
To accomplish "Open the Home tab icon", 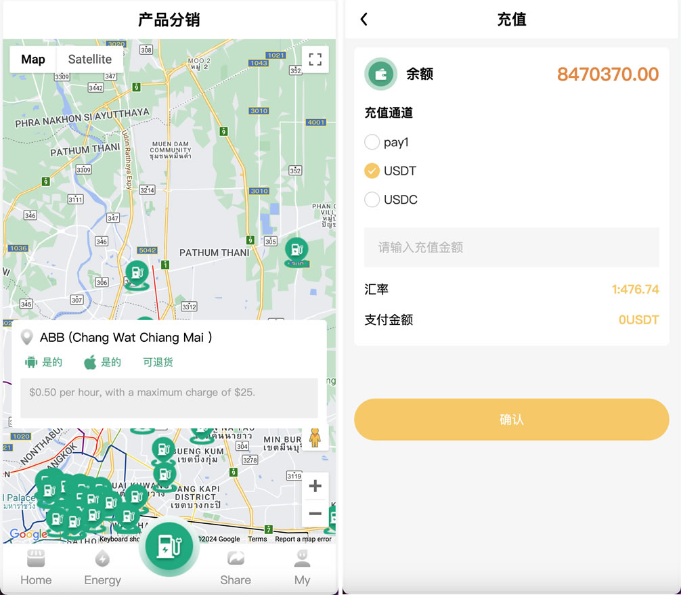I will pos(36,558).
